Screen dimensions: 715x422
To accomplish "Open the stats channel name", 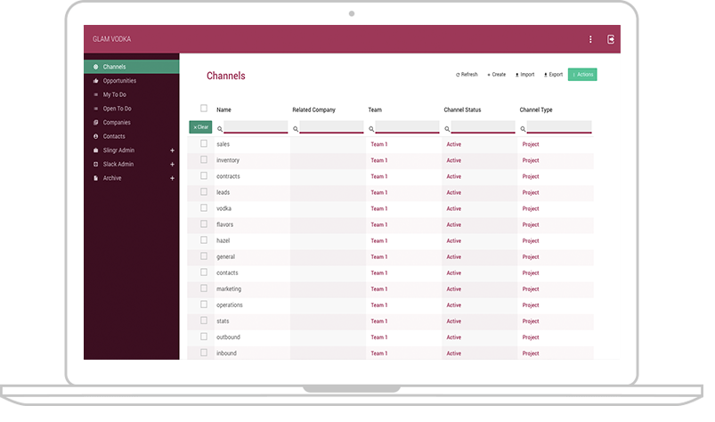I will click(x=223, y=321).
